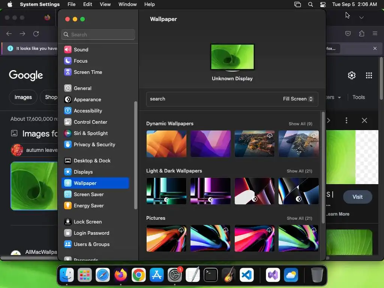The width and height of the screenshot is (384, 288).
Task: Select Wallpaper sidebar item
Action: point(95,183)
